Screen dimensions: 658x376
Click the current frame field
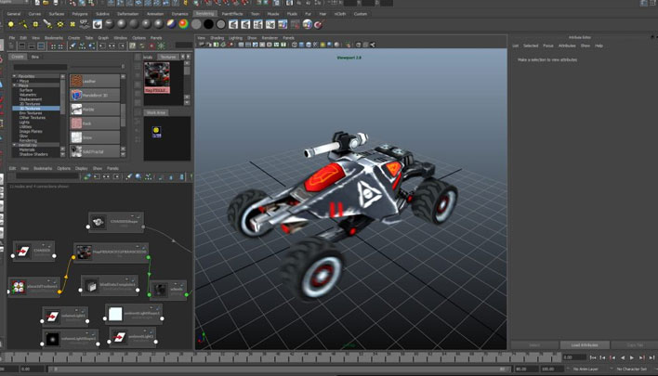[574, 357]
